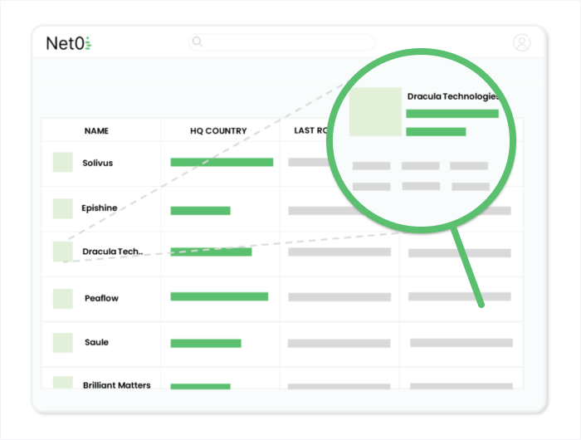Click the large Dracula Technologies logo placeholder
Image resolution: width=581 pixels, height=440 pixels.
(x=375, y=111)
